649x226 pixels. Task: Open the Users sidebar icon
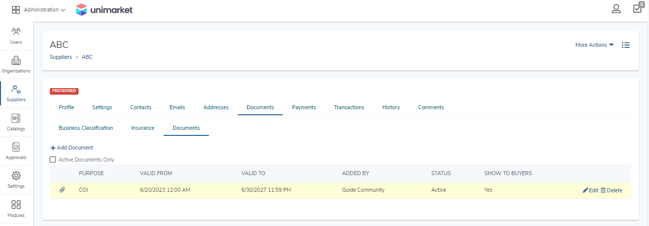click(16, 35)
